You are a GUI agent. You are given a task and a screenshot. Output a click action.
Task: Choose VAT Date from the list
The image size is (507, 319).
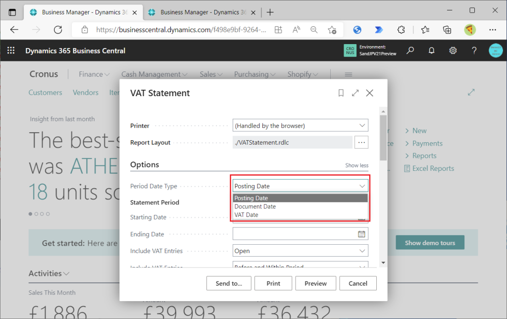click(301, 215)
